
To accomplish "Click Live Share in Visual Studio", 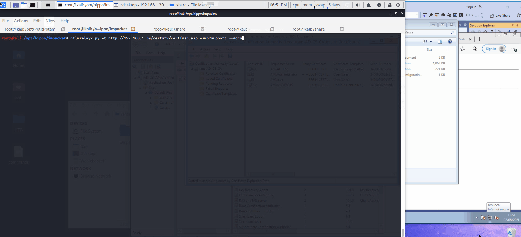I will click(x=500, y=15).
